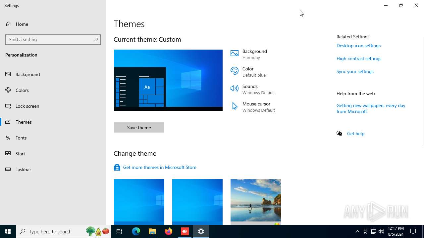The height and width of the screenshot is (238, 424).
Task: Open High contrast settings link
Action: point(359,59)
